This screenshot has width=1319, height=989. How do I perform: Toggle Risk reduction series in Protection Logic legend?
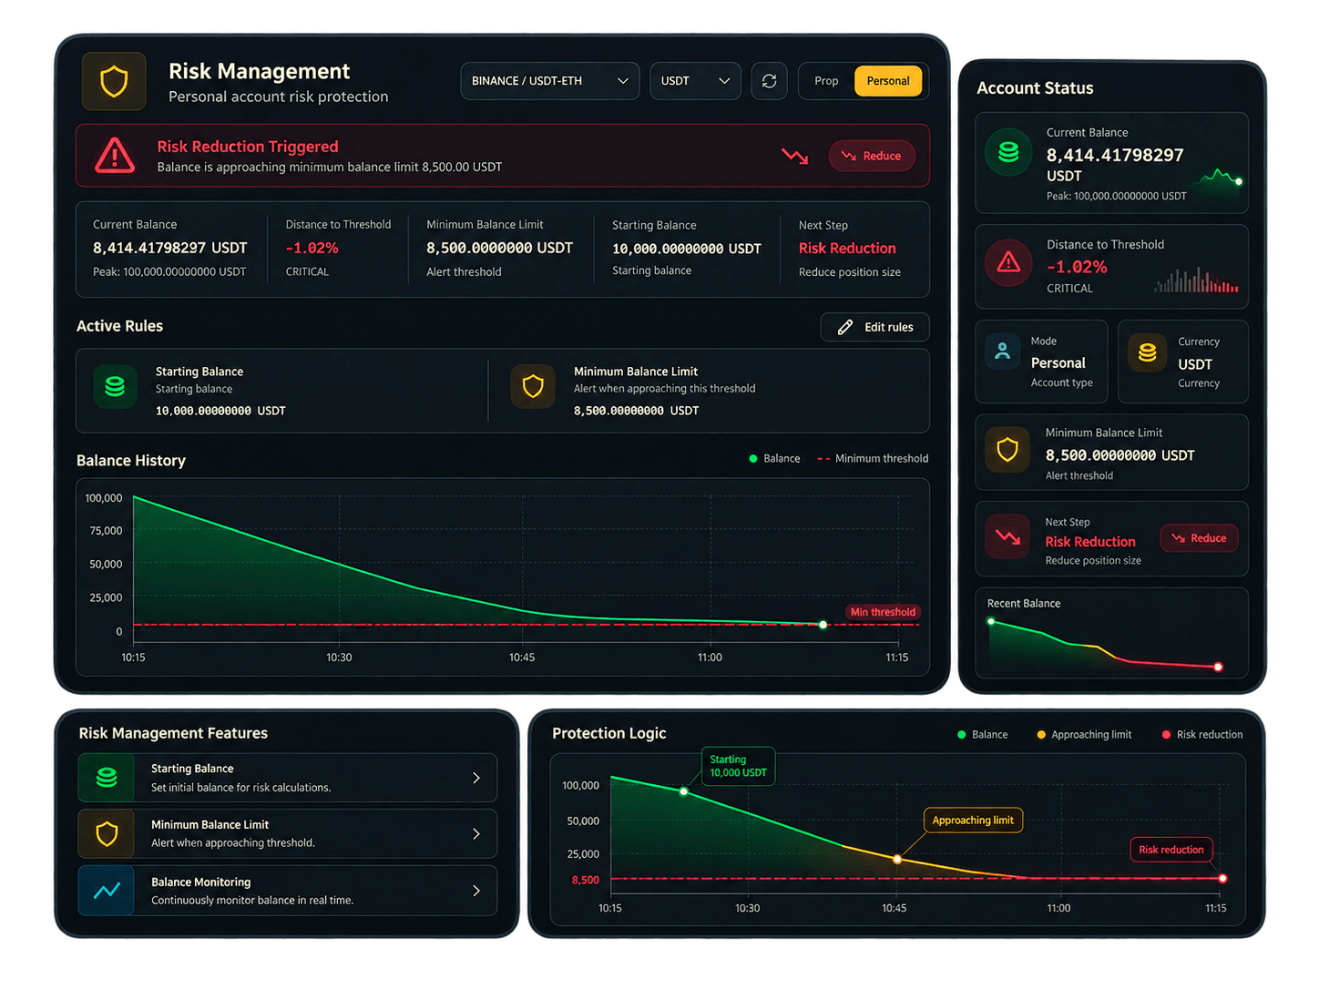click(1202, 735)
